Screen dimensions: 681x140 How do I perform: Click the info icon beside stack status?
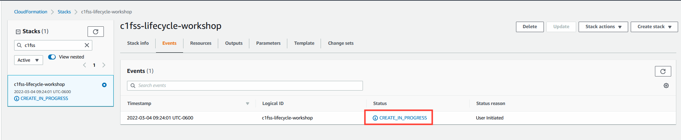[17, 99]
